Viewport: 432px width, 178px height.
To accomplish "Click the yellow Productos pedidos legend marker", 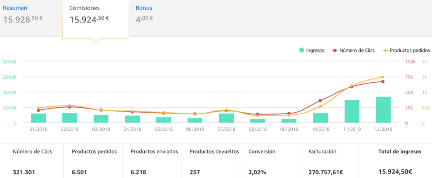I will tap(385, 51).
